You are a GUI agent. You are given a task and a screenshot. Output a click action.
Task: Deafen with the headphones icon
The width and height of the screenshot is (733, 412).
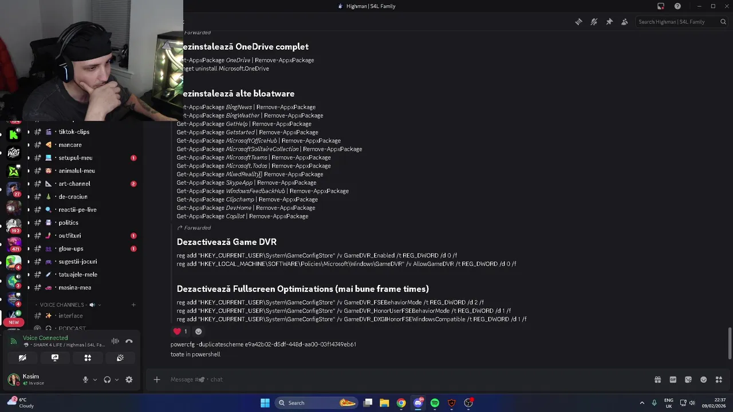[x=107, y=379]
